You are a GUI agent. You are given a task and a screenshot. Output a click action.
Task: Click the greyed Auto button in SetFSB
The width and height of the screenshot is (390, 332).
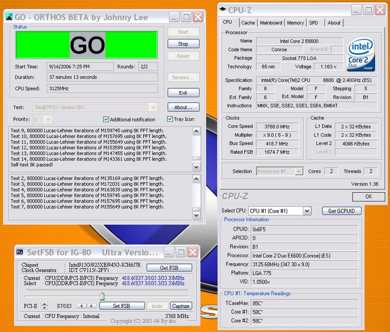click(157, 306)
